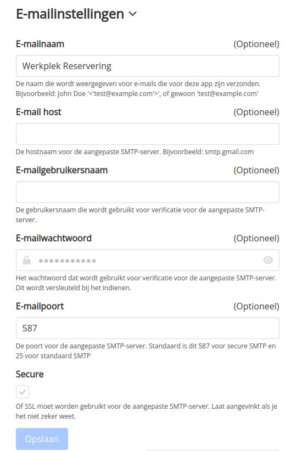The image size is (291, 451).
Task: Click the smtp.gmail.com hostnaam helper text
Action: 135,152
